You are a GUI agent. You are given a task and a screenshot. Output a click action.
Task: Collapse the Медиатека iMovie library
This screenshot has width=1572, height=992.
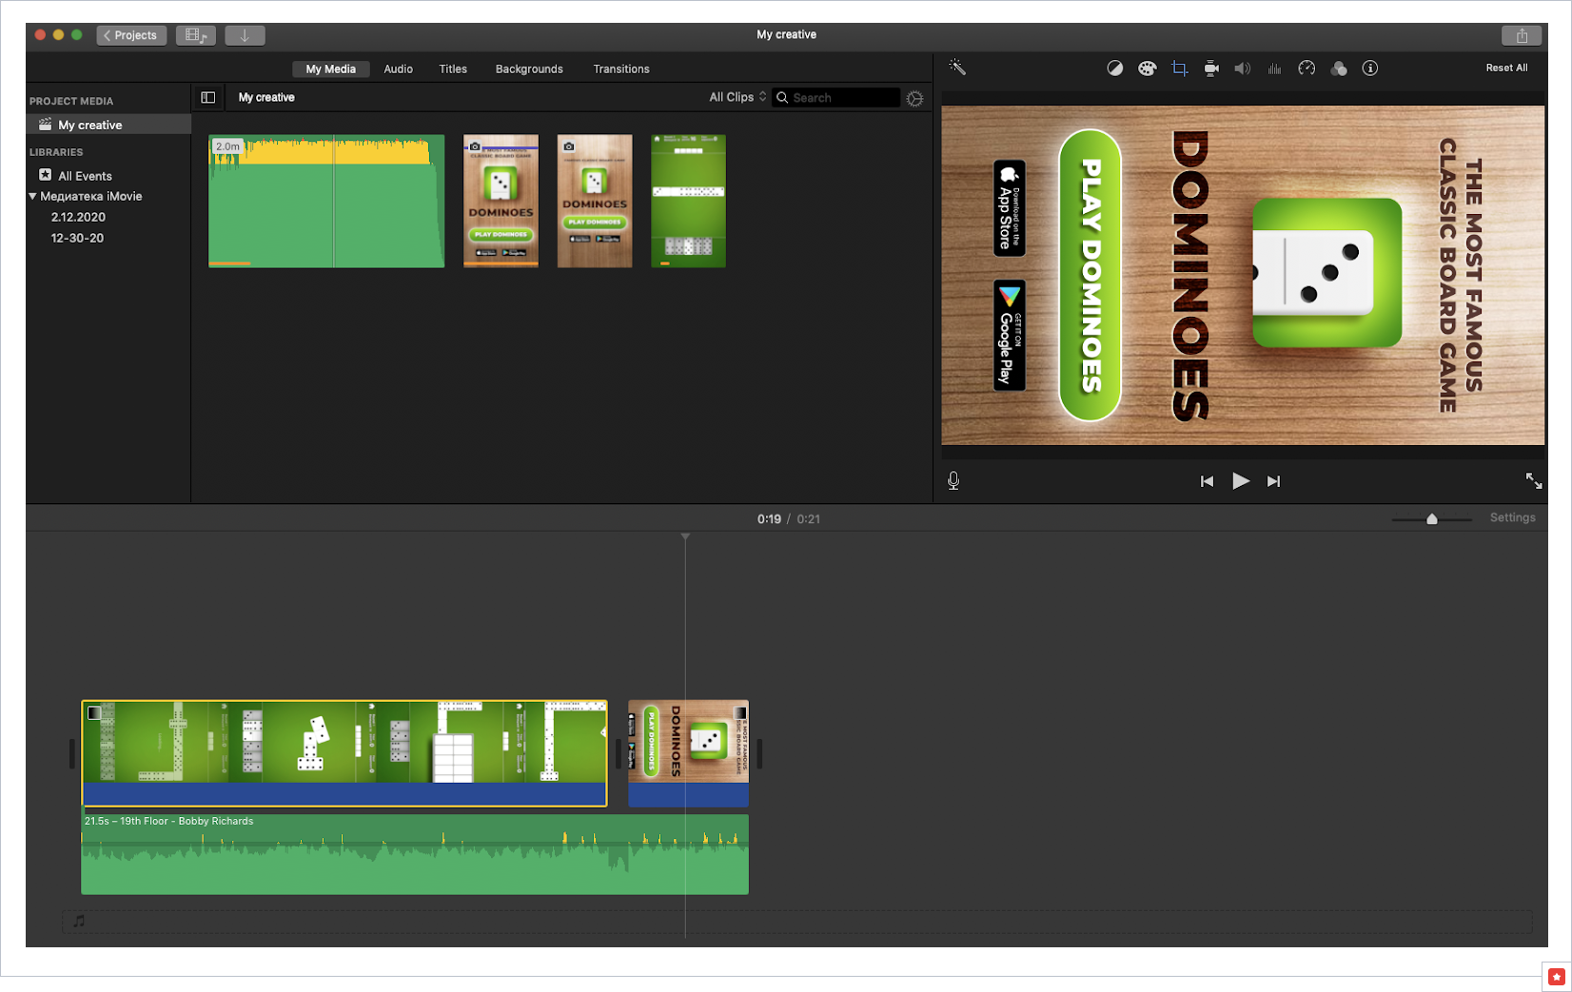[33, 197]
